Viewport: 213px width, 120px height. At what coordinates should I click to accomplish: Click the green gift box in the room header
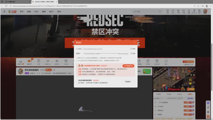[147, 71]
